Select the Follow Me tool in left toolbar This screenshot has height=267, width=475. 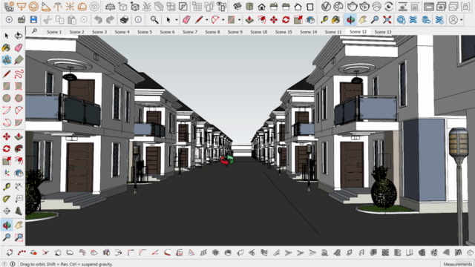tap(19, 148)
